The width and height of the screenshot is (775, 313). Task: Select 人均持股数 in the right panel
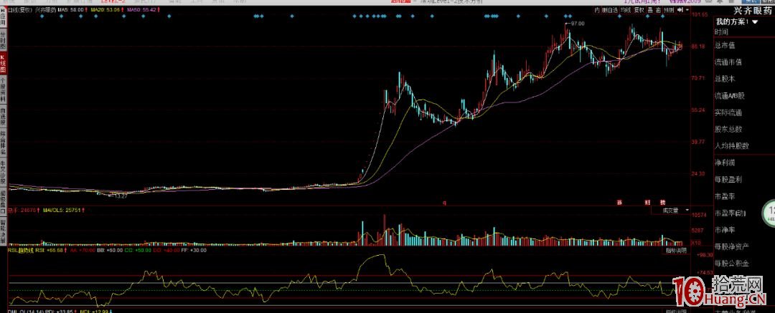point(731,146)
